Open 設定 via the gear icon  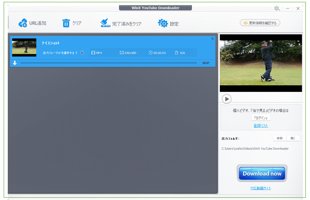[x=163, y=23]
